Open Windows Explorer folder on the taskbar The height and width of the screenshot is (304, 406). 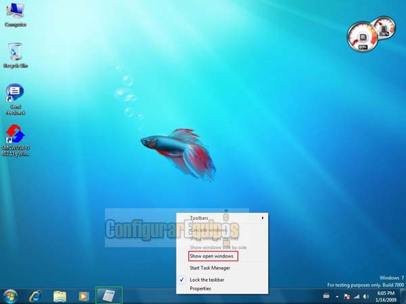click(60, 297)
